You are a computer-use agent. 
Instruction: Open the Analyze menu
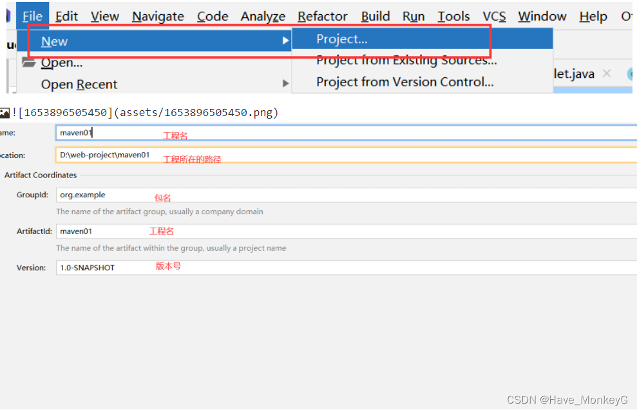(x=263, y=16)
